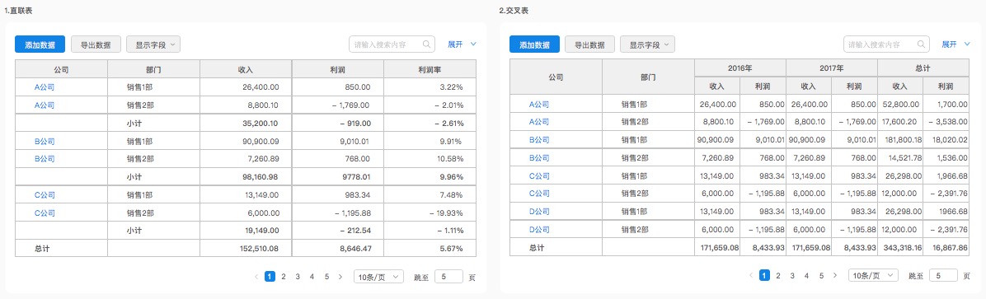Open 10条/页 page size dropdown in 直联表

[379, 276]
